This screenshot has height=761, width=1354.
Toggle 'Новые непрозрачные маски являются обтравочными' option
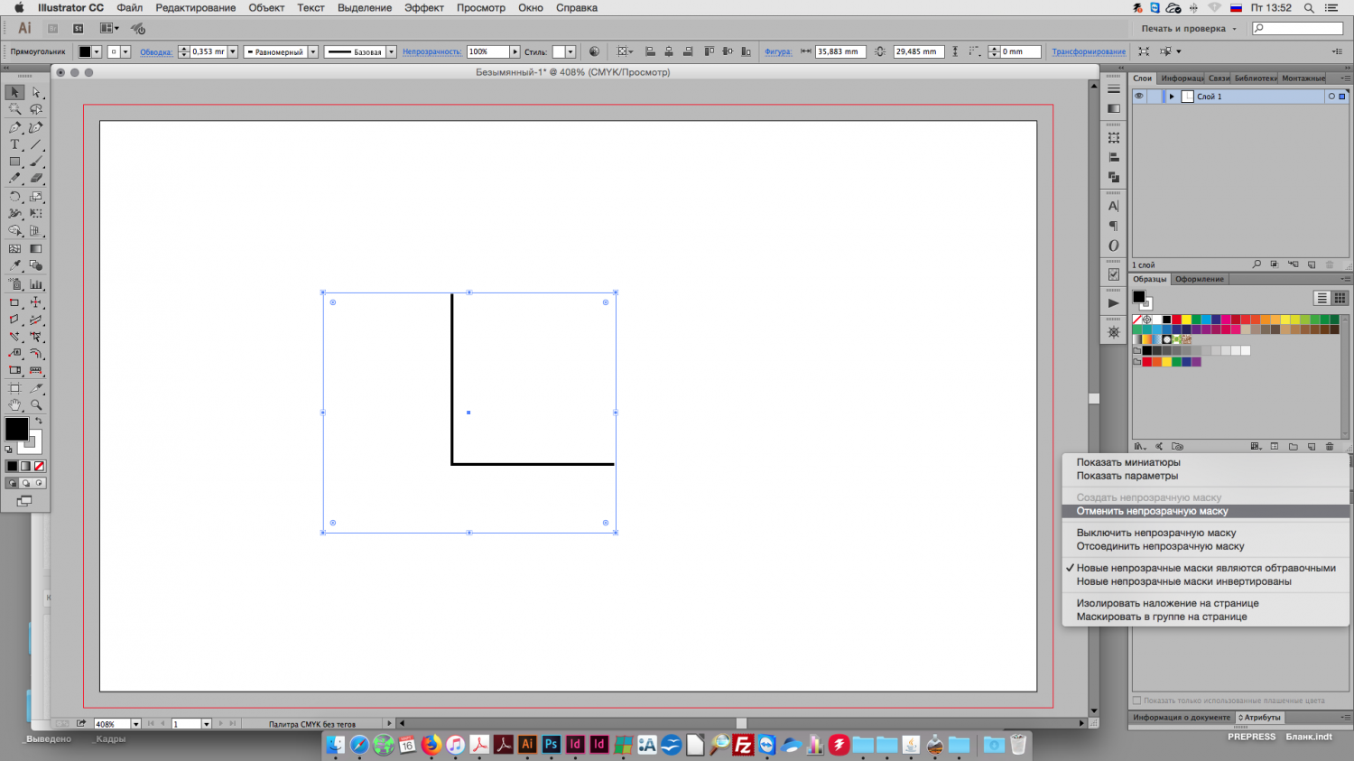[1205, 568]
